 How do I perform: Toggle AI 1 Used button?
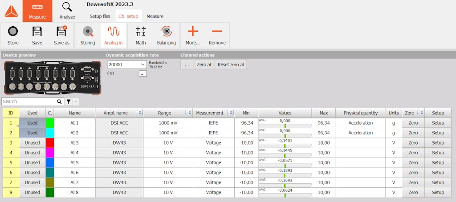[32, 123]
